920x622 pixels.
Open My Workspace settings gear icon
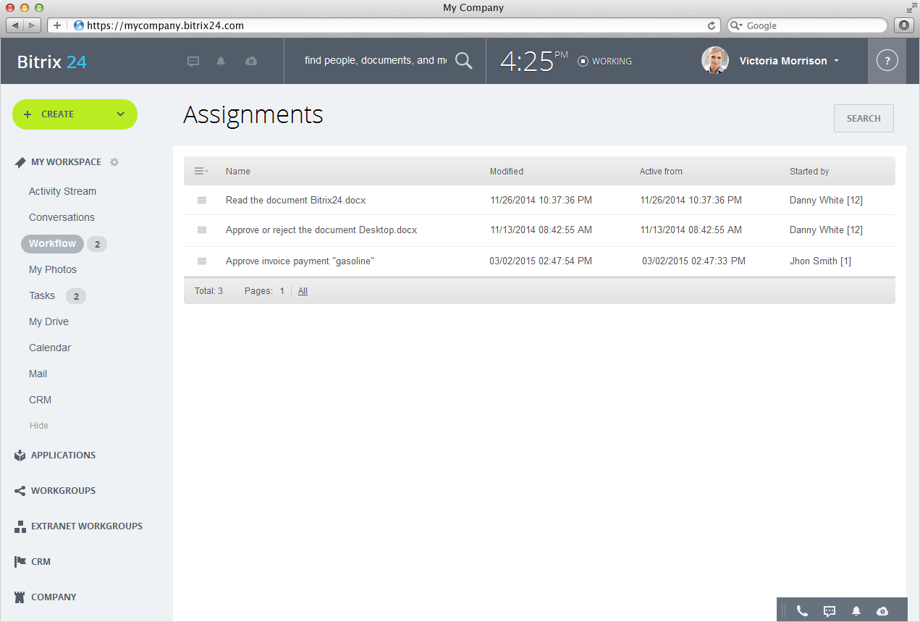[114, 162]
